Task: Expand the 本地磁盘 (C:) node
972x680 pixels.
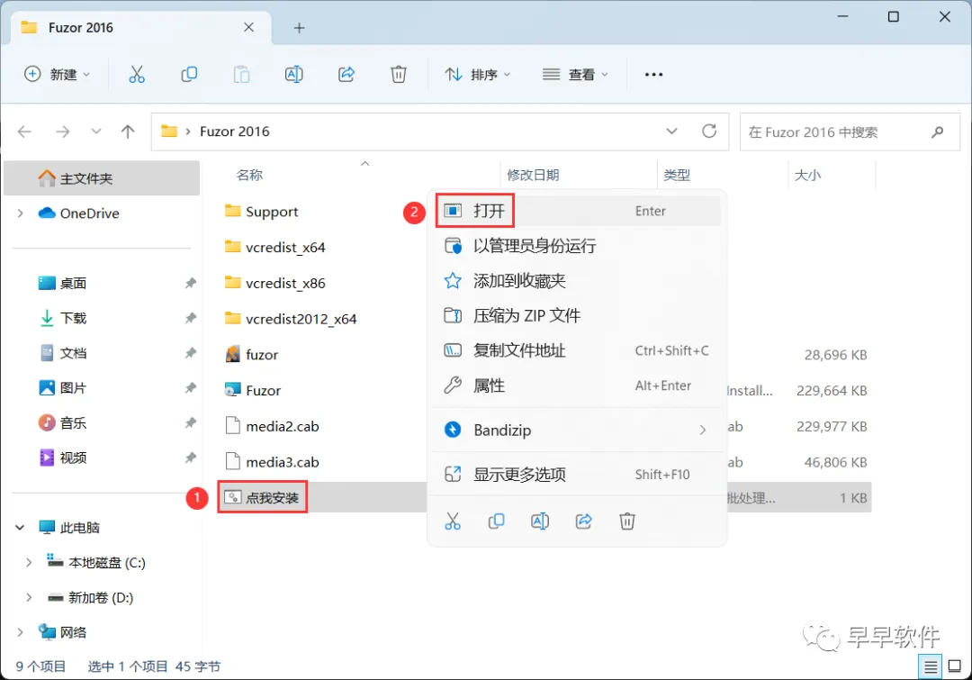Action: coord(29,563)
